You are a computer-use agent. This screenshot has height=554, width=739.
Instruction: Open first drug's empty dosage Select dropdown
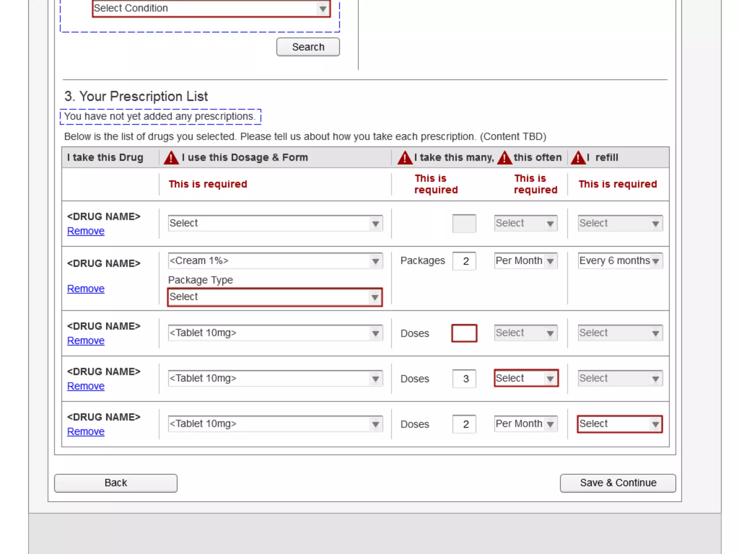[275, 223]
